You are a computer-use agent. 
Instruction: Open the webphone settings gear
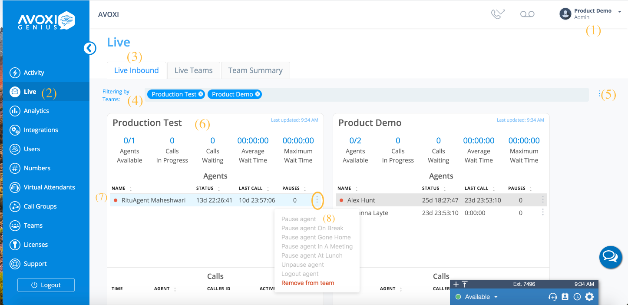click(589, 297)
